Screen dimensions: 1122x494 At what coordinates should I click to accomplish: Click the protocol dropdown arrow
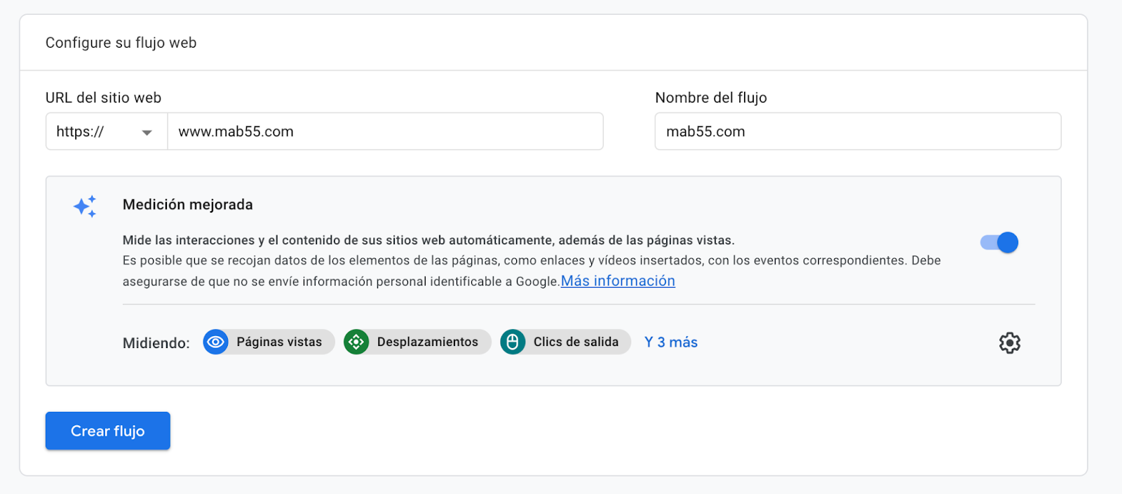[147, 133]
